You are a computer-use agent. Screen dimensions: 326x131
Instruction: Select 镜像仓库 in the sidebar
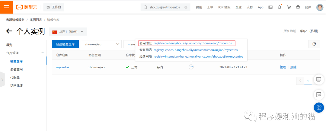click(16, 61)
